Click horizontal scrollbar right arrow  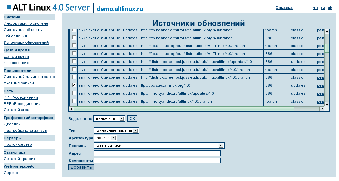click(x=322, y=109)
